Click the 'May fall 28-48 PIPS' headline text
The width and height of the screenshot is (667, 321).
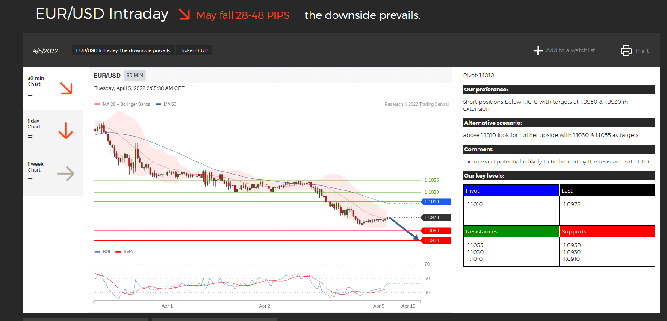243,15
